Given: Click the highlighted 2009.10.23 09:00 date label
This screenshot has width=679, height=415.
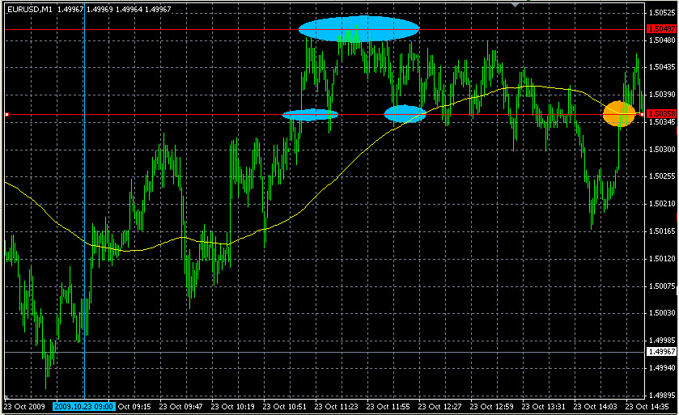Looking at the screenshot, I should pyautogui.click(x=83, y=407).
